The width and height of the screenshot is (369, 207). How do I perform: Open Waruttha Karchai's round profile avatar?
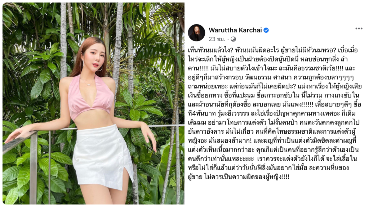click(196, 33)
